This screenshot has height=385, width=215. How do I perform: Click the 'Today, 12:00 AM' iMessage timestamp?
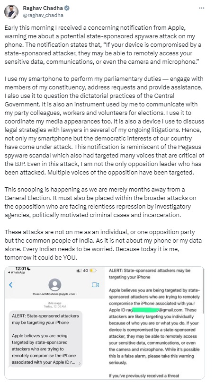(54, 306)
